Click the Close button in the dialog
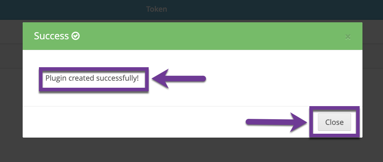Image resolution: width=383 pixels, height=162 pixels. (x=334, y=122)
